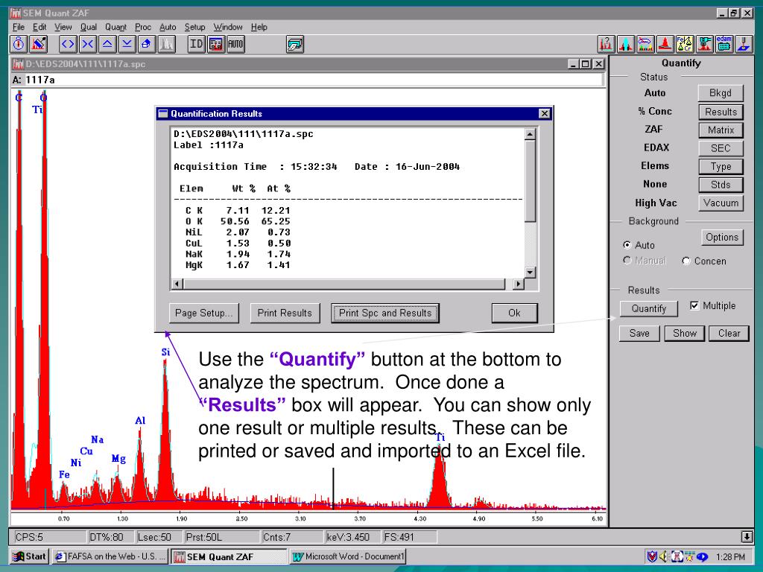Open the Qual menu

[89, 28]
